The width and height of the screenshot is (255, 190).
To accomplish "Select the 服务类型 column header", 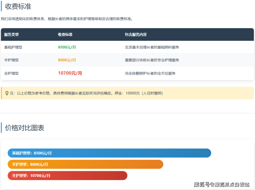I will pyautogui.click(x=11, y=35).
